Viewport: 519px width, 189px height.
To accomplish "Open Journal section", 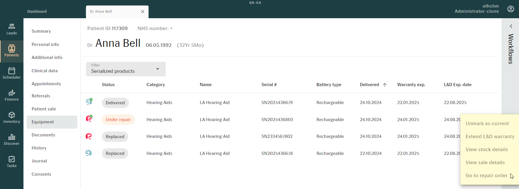I will [x=39, y=161].
